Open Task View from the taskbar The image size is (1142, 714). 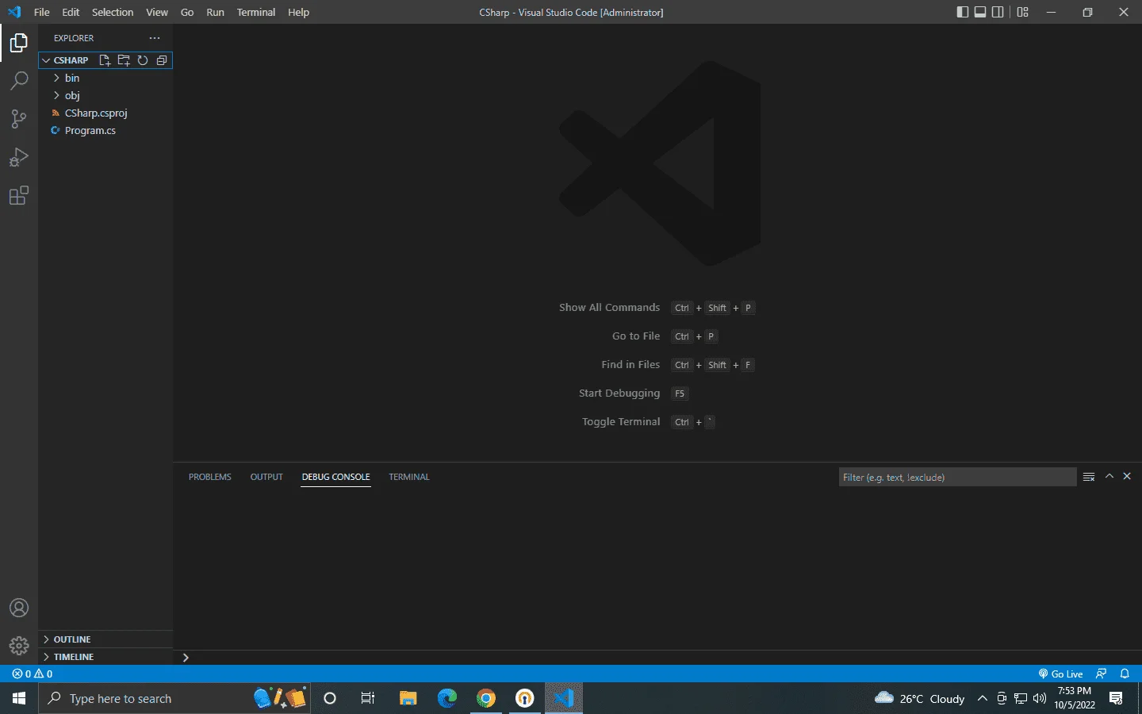pos(368,698)
